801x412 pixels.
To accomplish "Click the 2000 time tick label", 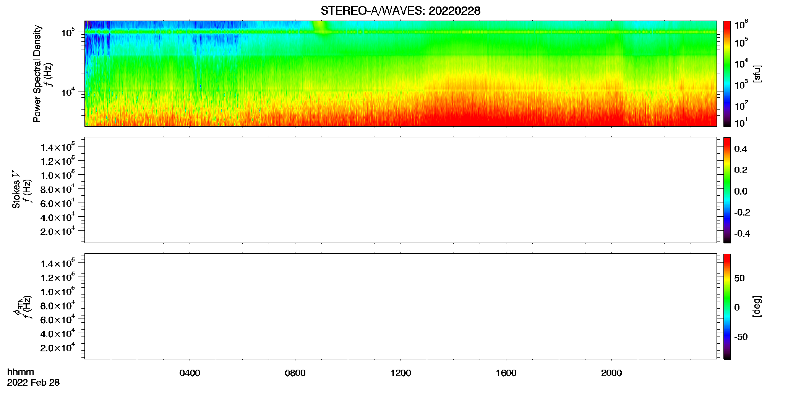I will [611, 373].
